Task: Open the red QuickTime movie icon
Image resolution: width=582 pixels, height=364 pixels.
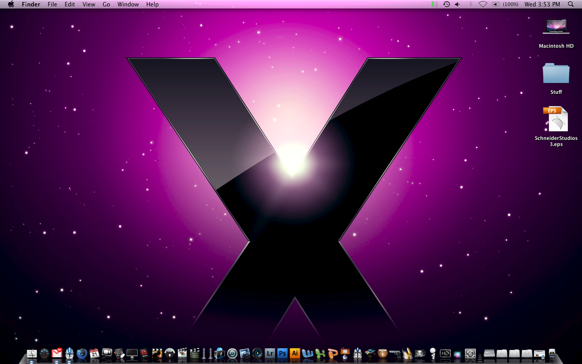Action: coord(144,353)
